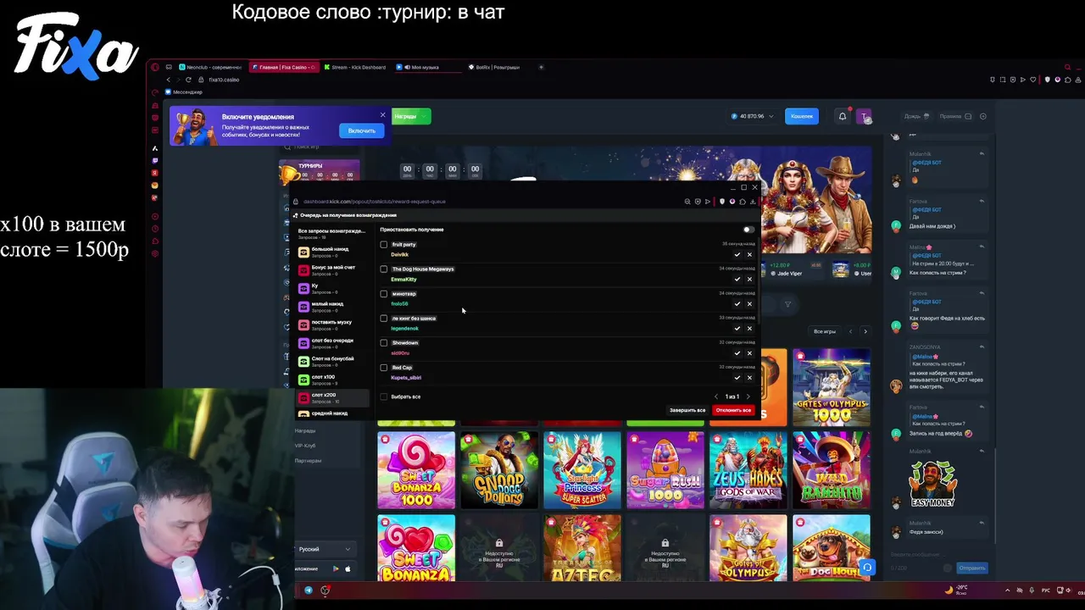Reject the минотавр request with its X
1085x610 pixels.
point(749,303)
